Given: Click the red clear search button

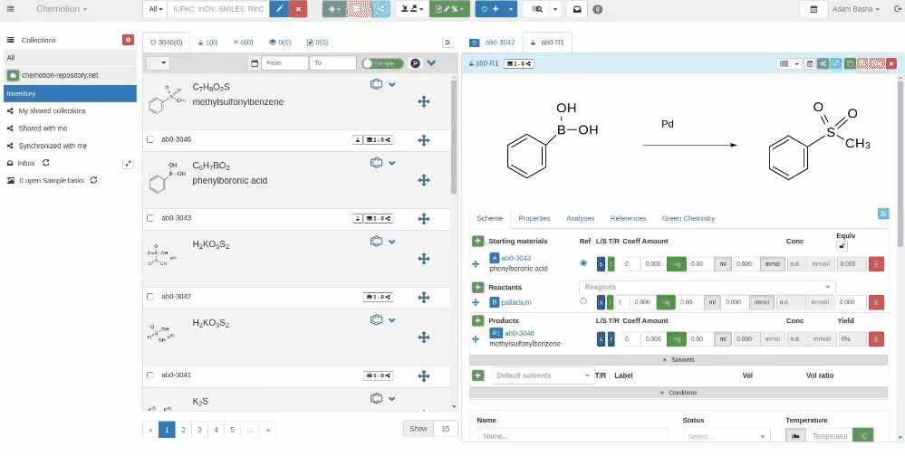Looking at the screenshot, I should point(300,9).
